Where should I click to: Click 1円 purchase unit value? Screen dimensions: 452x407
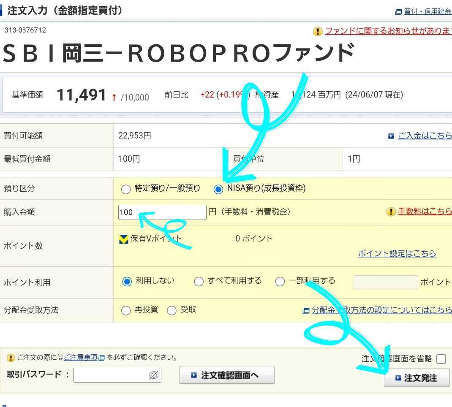point(354,159)
